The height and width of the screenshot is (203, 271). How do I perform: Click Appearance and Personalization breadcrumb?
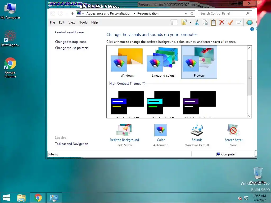coord(109,13)
